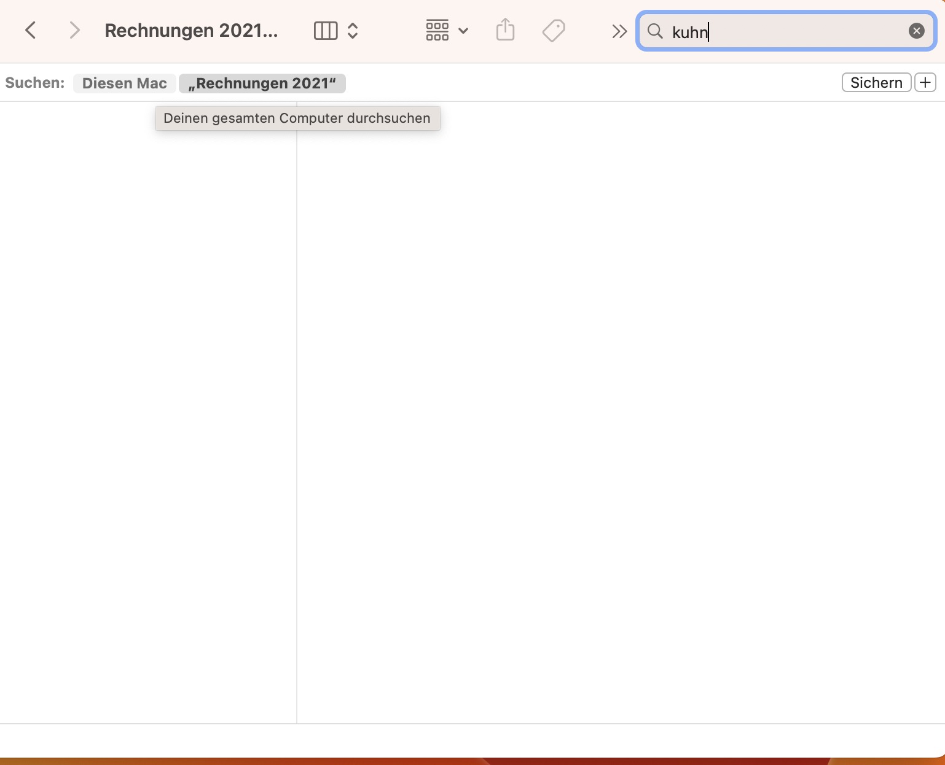Clear the search text with X button
Screen dimensions: 945x765
(916, 31)
